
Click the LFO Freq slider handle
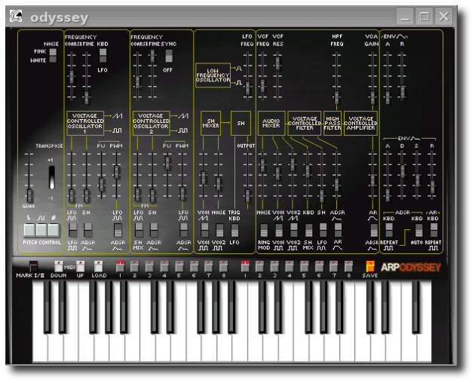[x=247, y=88]
